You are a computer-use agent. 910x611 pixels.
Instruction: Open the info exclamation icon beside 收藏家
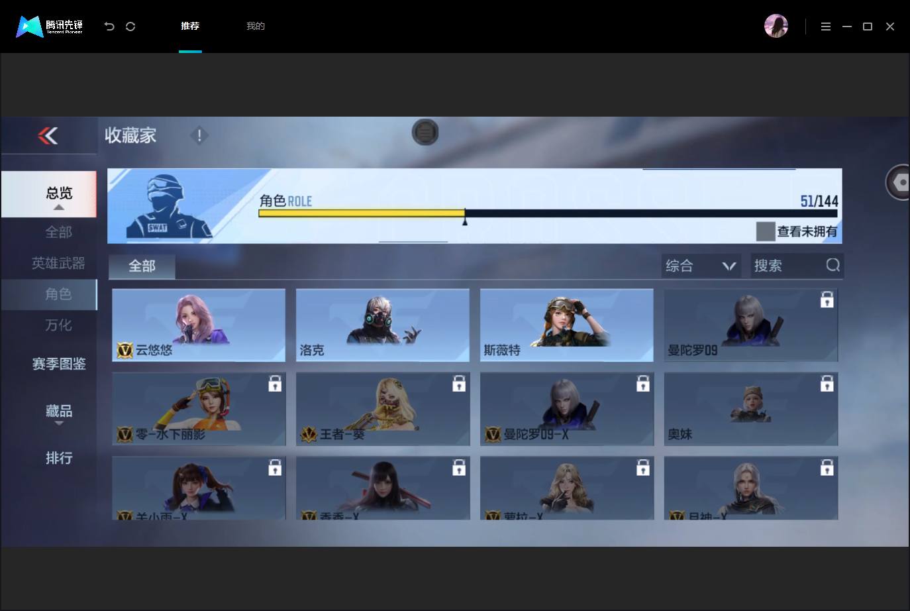[x=199, y=135]
